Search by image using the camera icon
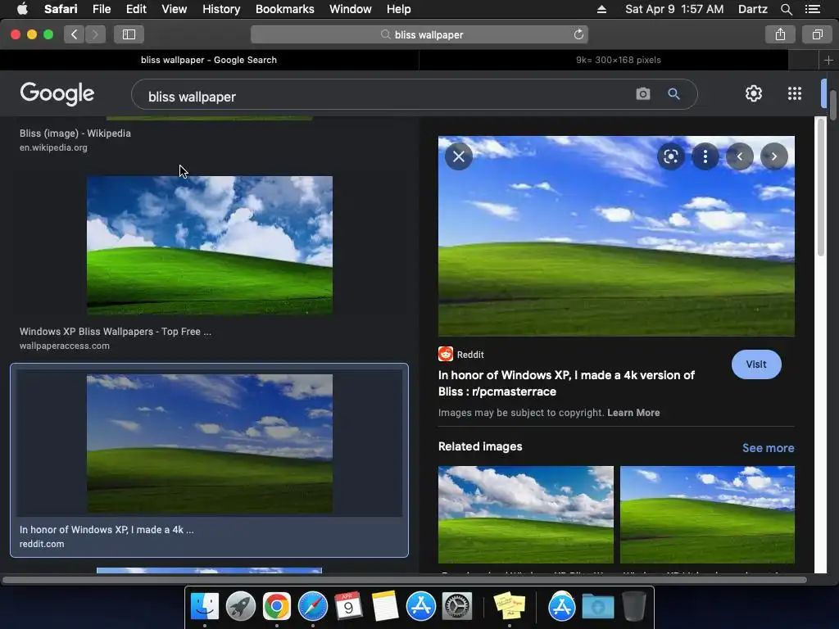The image size is (839, 629). coord(642,94)
